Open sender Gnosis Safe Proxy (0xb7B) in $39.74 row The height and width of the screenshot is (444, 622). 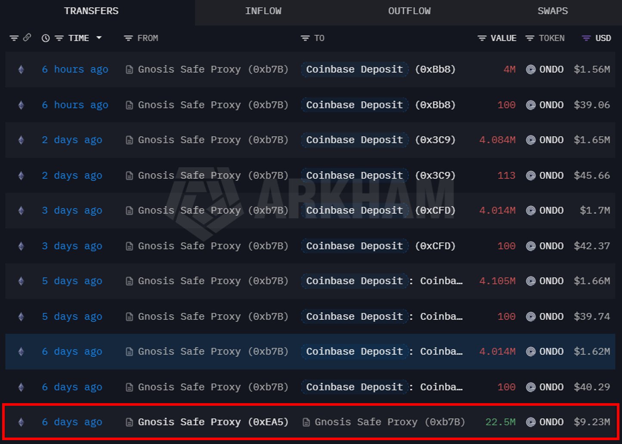[x=213, y=317]
